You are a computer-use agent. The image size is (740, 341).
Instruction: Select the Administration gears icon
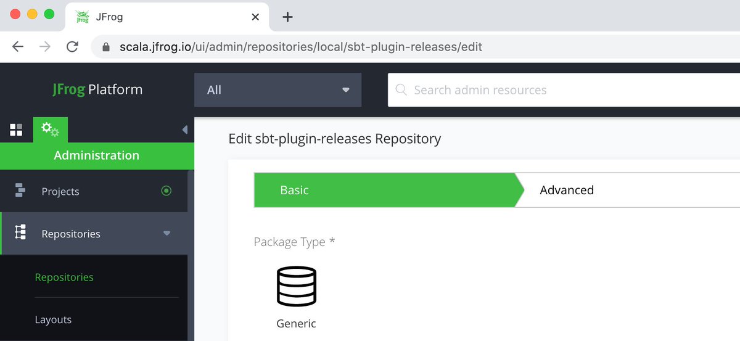point(50,129)
